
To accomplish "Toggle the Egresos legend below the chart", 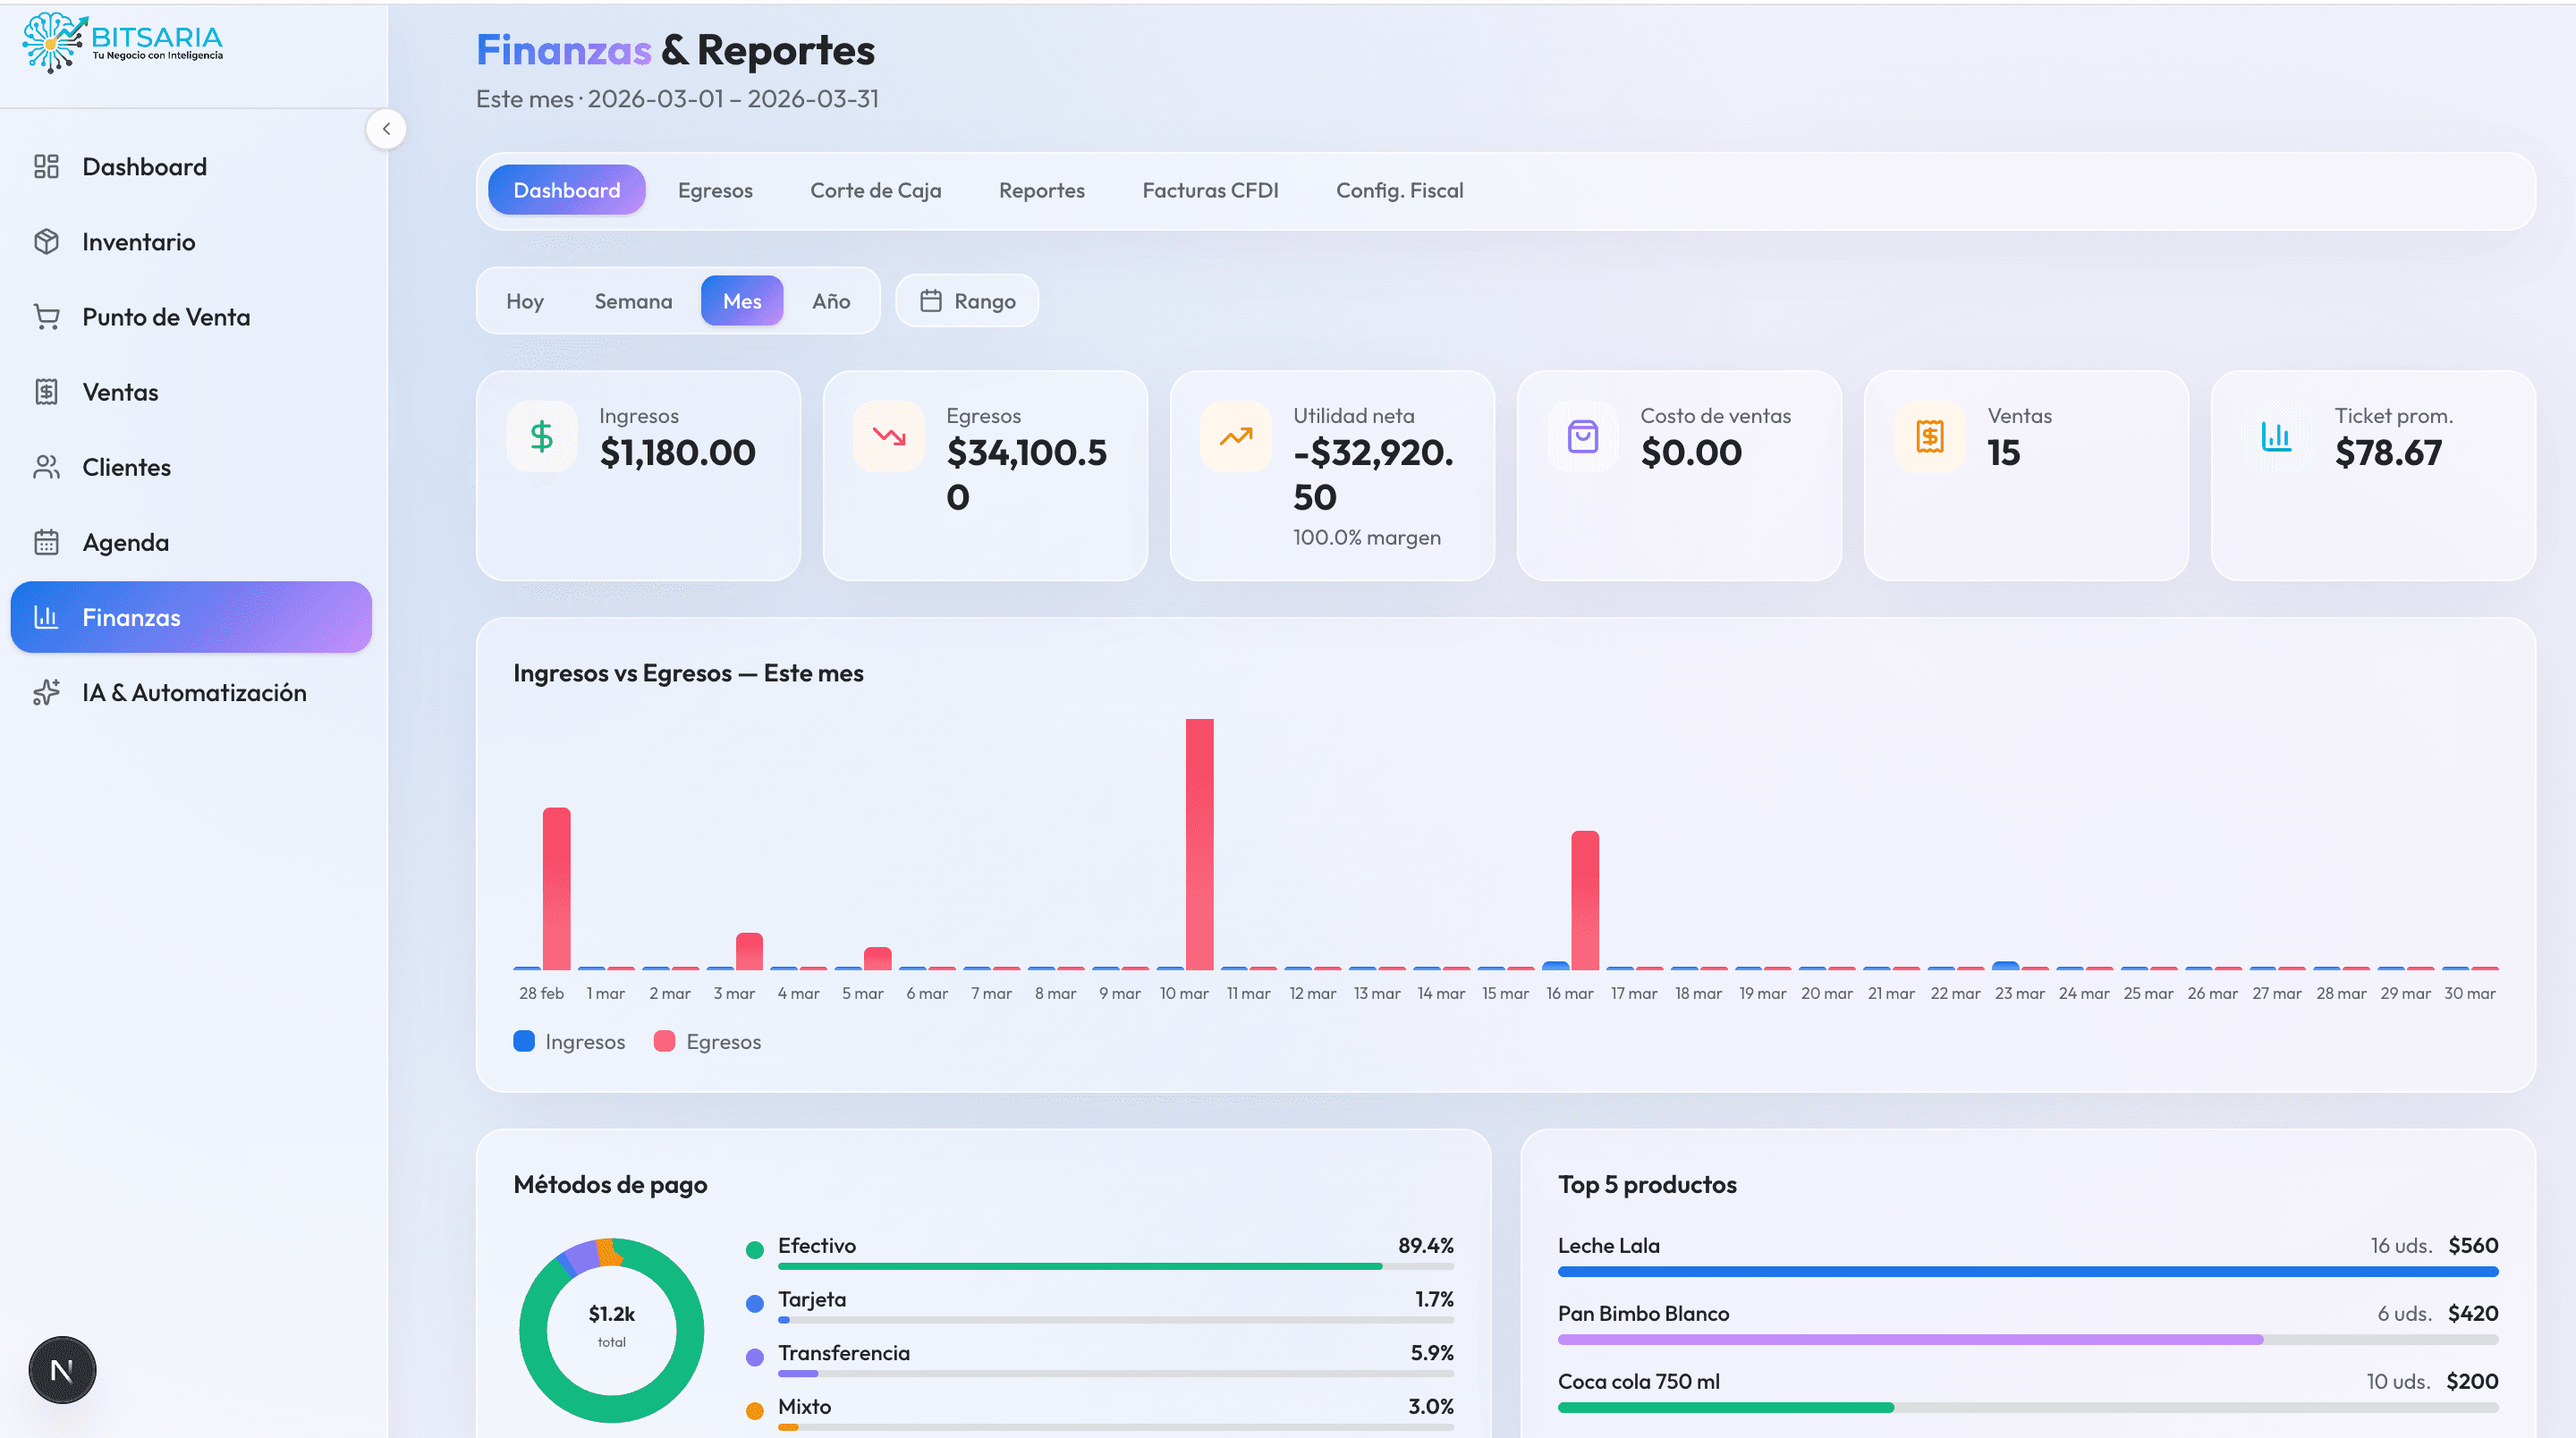I will (x=708, y=1041).
